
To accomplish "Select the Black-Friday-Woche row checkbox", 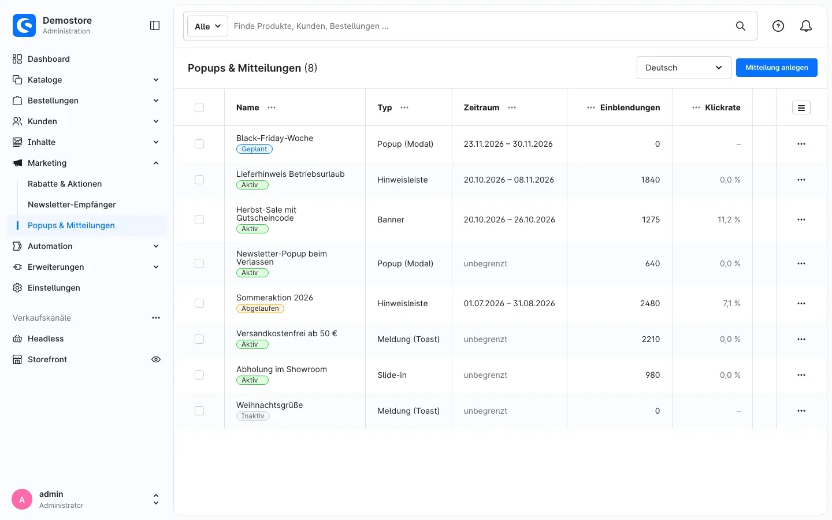I will point(199,144).
